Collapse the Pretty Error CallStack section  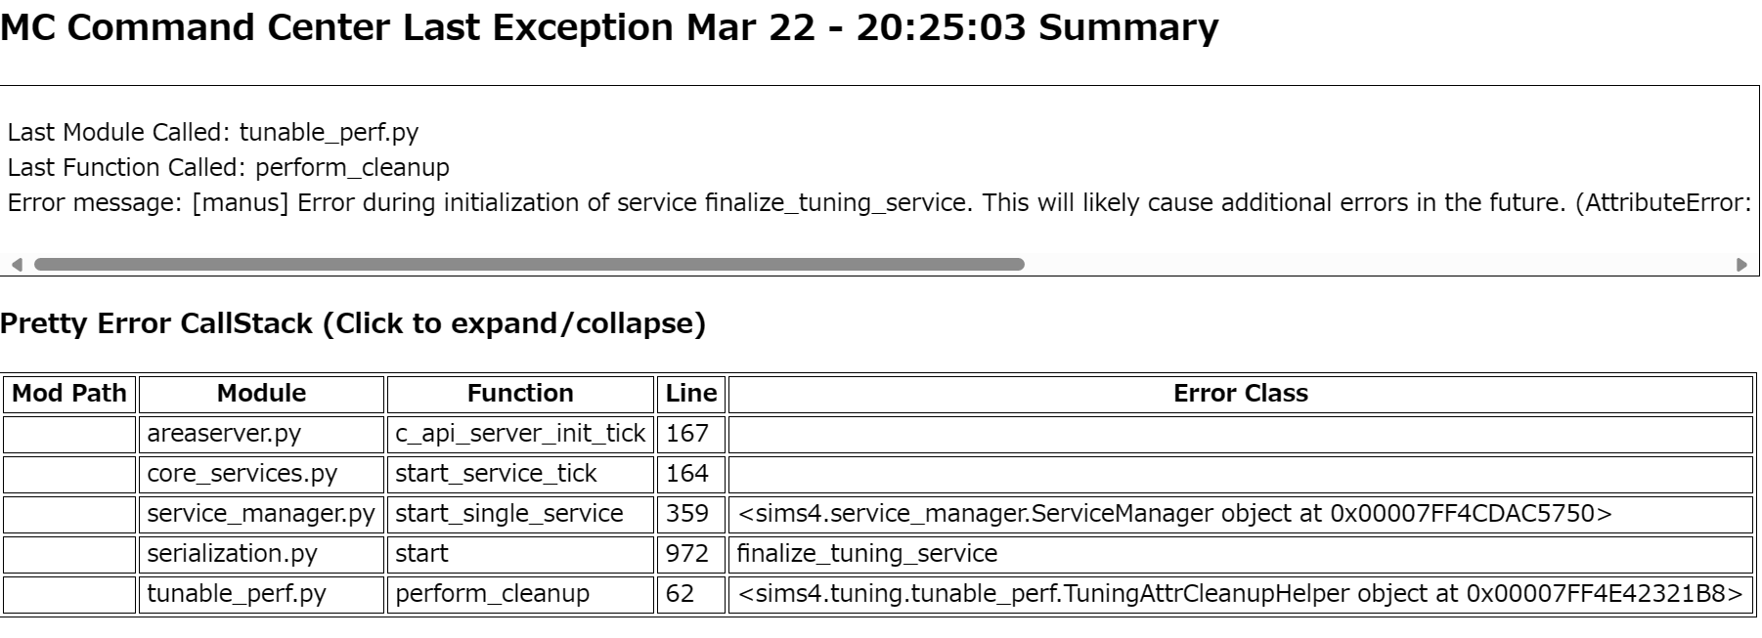pos(353,323)
